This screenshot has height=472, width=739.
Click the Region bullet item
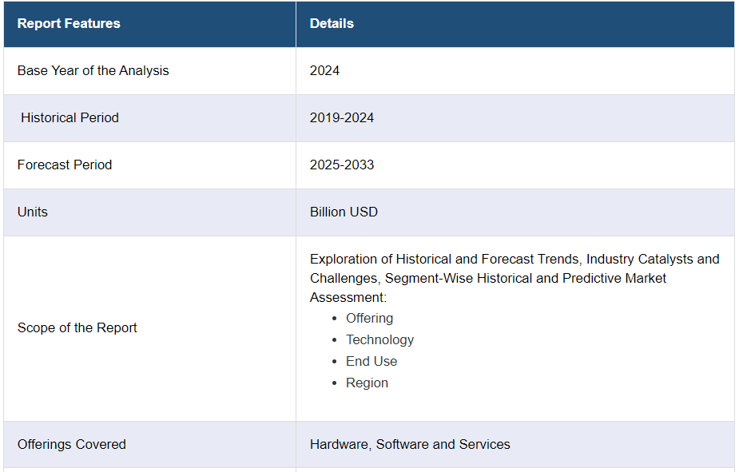367,383
